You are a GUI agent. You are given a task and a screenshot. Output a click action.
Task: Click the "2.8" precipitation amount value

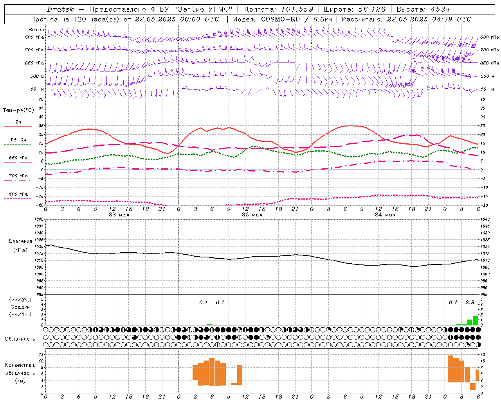(x=470, y=302)
